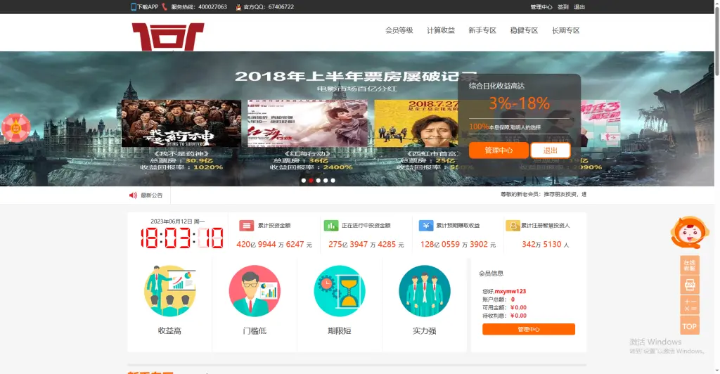The image size is (720, 374).
Task: Select the last carousel dot
Action: 333,181
